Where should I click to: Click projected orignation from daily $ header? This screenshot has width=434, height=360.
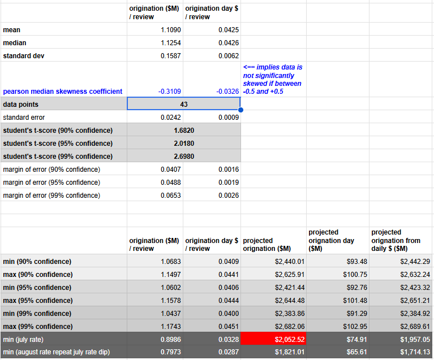396,240
